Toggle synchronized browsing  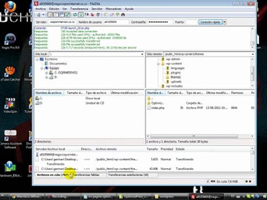coord(117,15)
